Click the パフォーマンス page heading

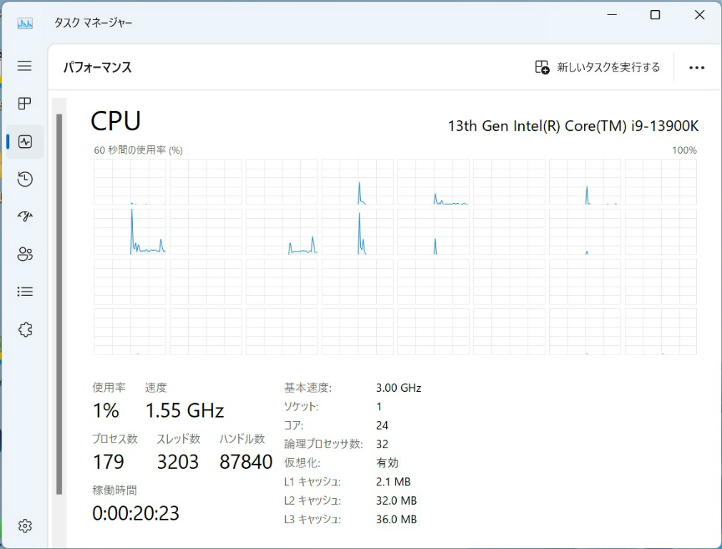pos(97,68)
